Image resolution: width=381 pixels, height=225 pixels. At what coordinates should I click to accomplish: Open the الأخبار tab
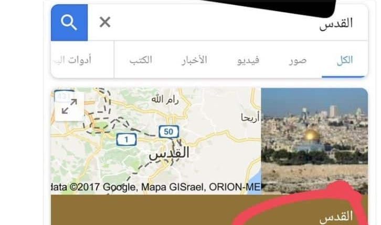click(x=194, y=60)
